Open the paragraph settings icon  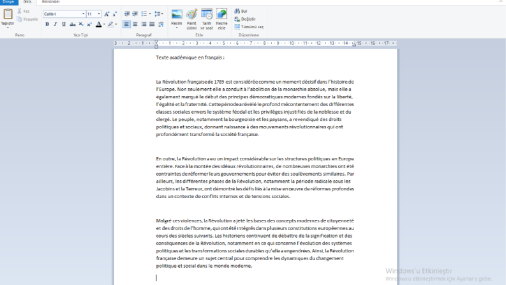(x=161, y=24)
